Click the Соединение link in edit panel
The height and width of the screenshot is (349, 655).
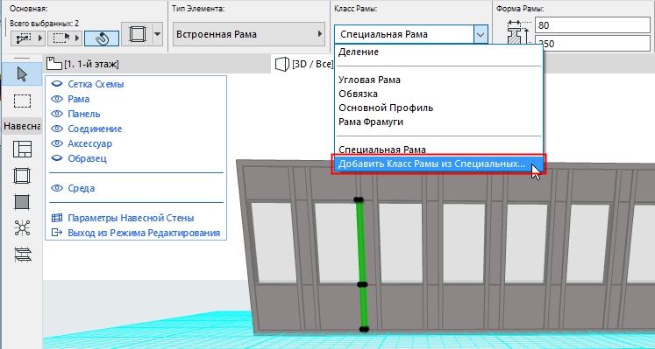point(95,129)
